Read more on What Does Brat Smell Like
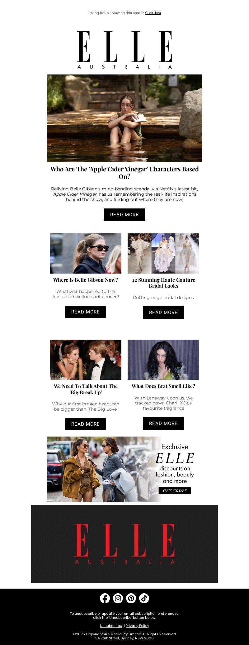249x645 pixels. point(163,423)
